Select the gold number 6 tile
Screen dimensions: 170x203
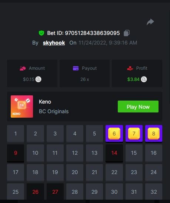pyautogui.click(x=114, y=134)
